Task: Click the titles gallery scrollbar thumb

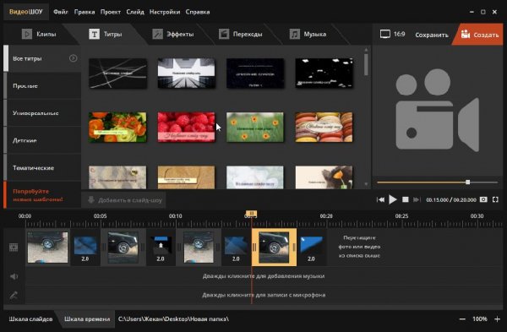Action: click(x=366, y=64)
